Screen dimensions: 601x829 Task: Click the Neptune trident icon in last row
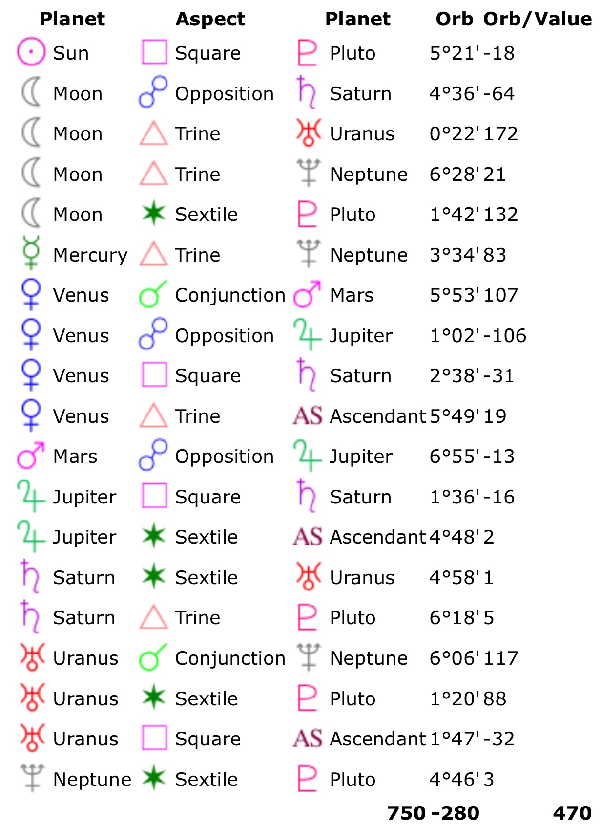[x=32, y=778]
